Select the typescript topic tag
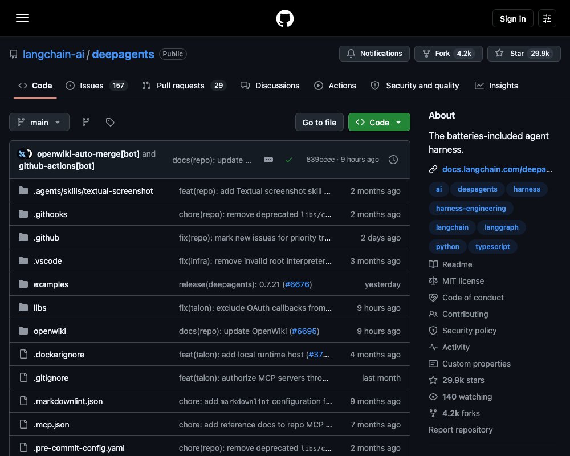This screenshot has width=570, height=456. [x=492, y=247]
